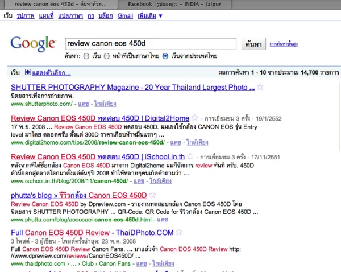Expand the เพิ่มเติม dropdown menu

pyautogui.click(x=150, y=16)
